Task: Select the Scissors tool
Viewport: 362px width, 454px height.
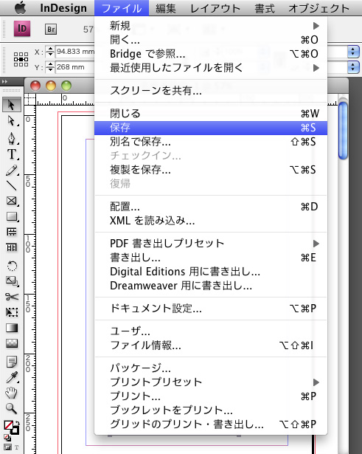Action: 12,297
